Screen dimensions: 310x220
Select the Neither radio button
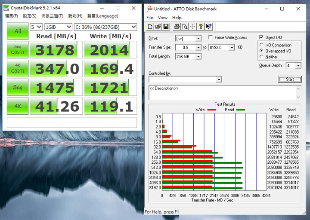click(261, 57)
